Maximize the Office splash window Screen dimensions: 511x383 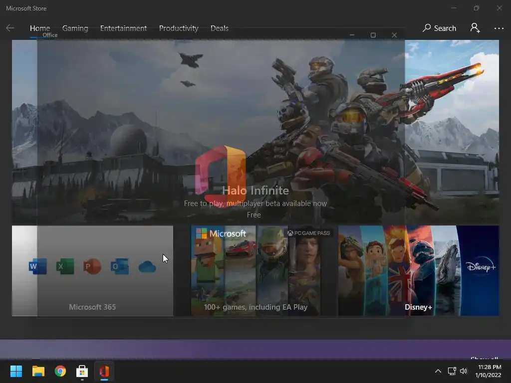[373, 35]
